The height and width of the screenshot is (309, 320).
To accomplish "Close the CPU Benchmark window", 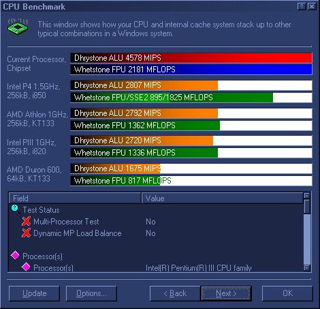I will coord(312,6).
